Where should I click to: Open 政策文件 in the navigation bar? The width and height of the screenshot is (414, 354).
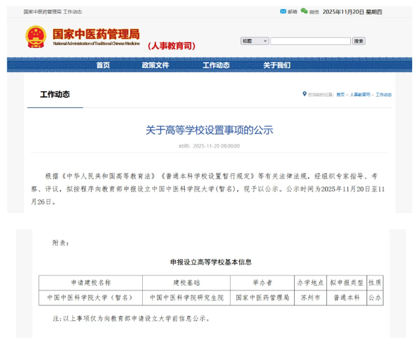[155, 65]
